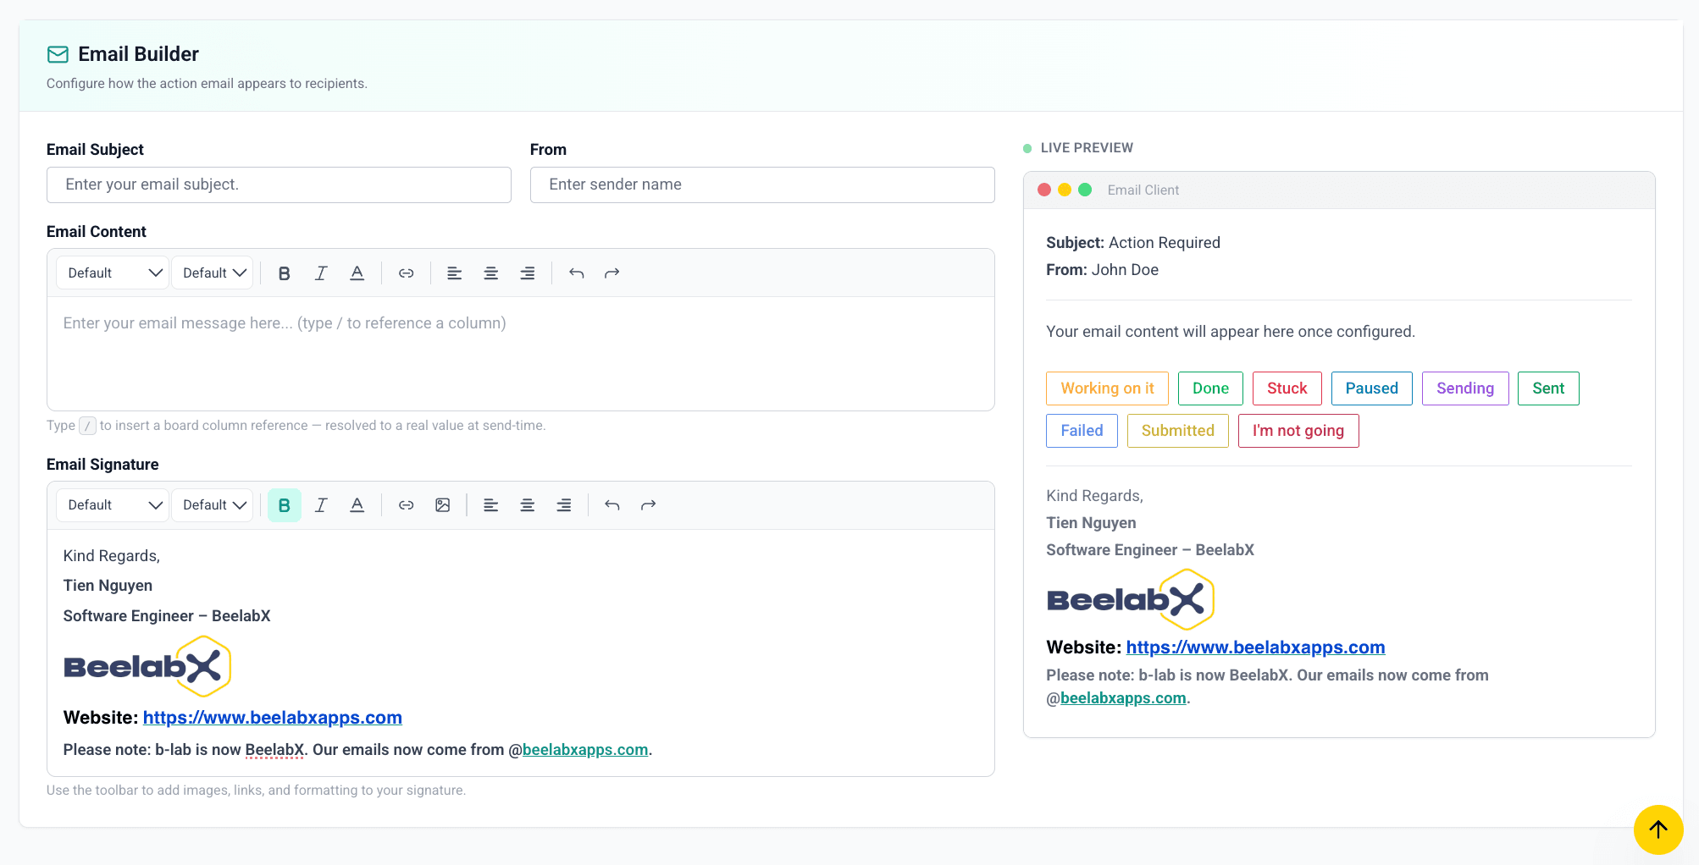
Task: Open text color in Email Content toolbar
Action: (x=357, y=273)
